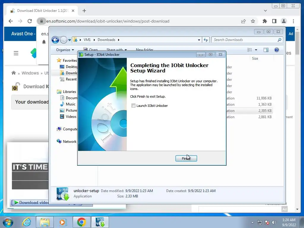Bookmark this page with the star icon

(253, 21)
